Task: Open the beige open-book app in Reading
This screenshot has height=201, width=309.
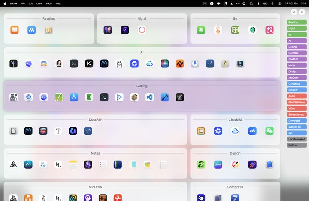Action: (x=48, y=30)
